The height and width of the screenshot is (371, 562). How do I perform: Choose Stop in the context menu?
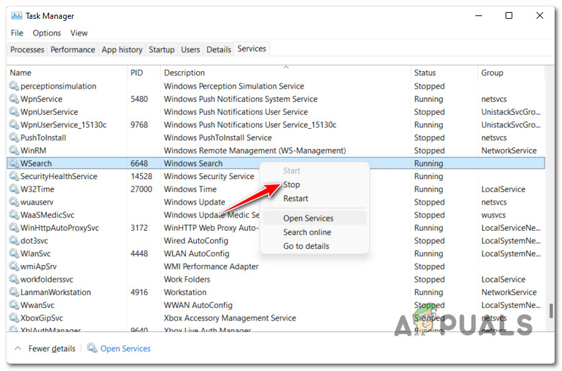291,184
